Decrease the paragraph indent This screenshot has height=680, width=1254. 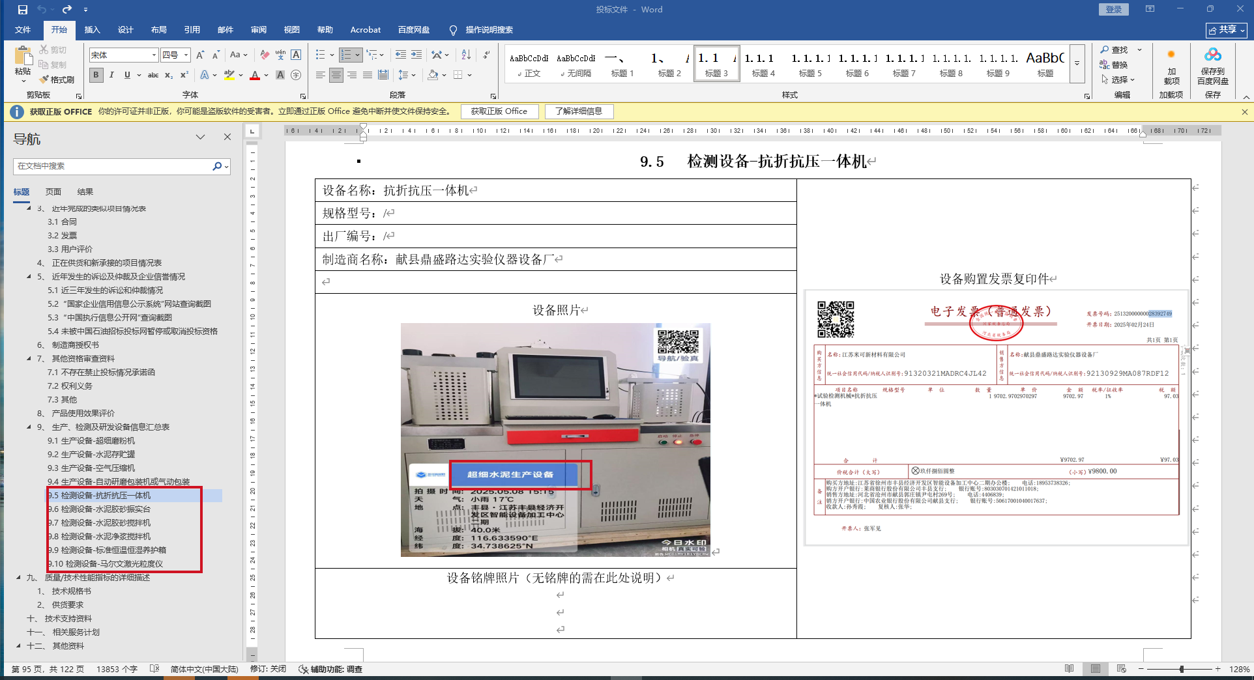[401, 55]
